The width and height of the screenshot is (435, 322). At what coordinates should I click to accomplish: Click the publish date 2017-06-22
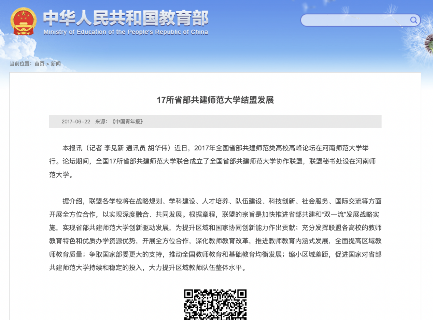(x=76, y=122)
